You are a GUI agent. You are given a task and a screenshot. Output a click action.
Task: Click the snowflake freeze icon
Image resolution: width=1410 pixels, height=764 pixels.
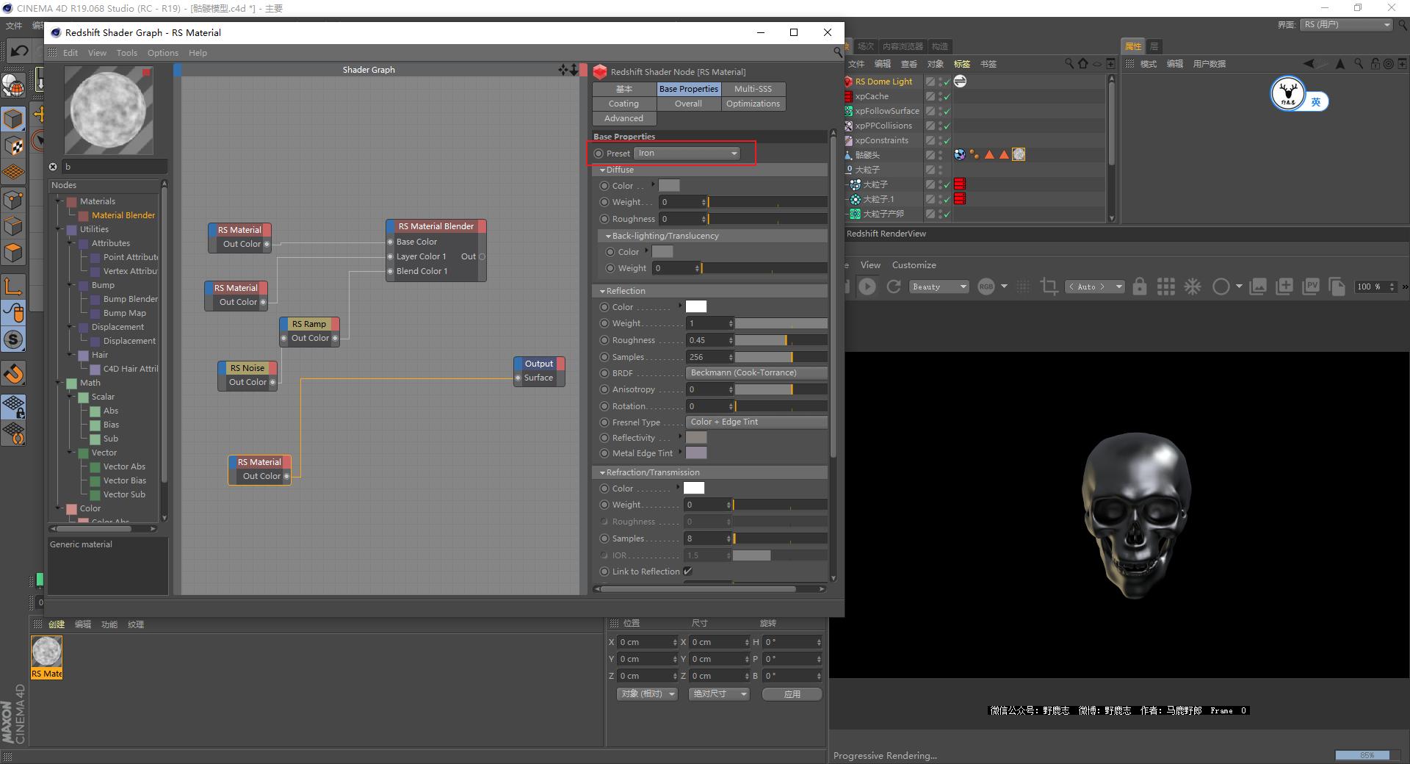1193,286
